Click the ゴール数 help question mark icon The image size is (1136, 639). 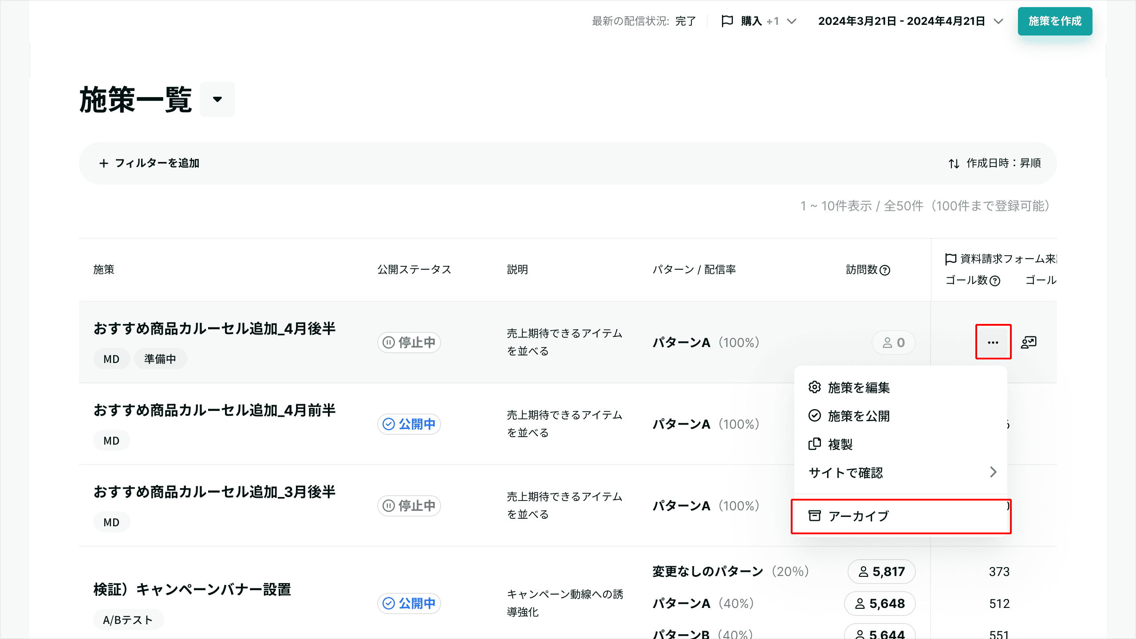click(x=995, y=280)
